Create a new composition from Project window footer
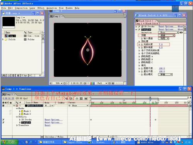The width and height of the screenshot is (193, 145). (x=13, y=76)
